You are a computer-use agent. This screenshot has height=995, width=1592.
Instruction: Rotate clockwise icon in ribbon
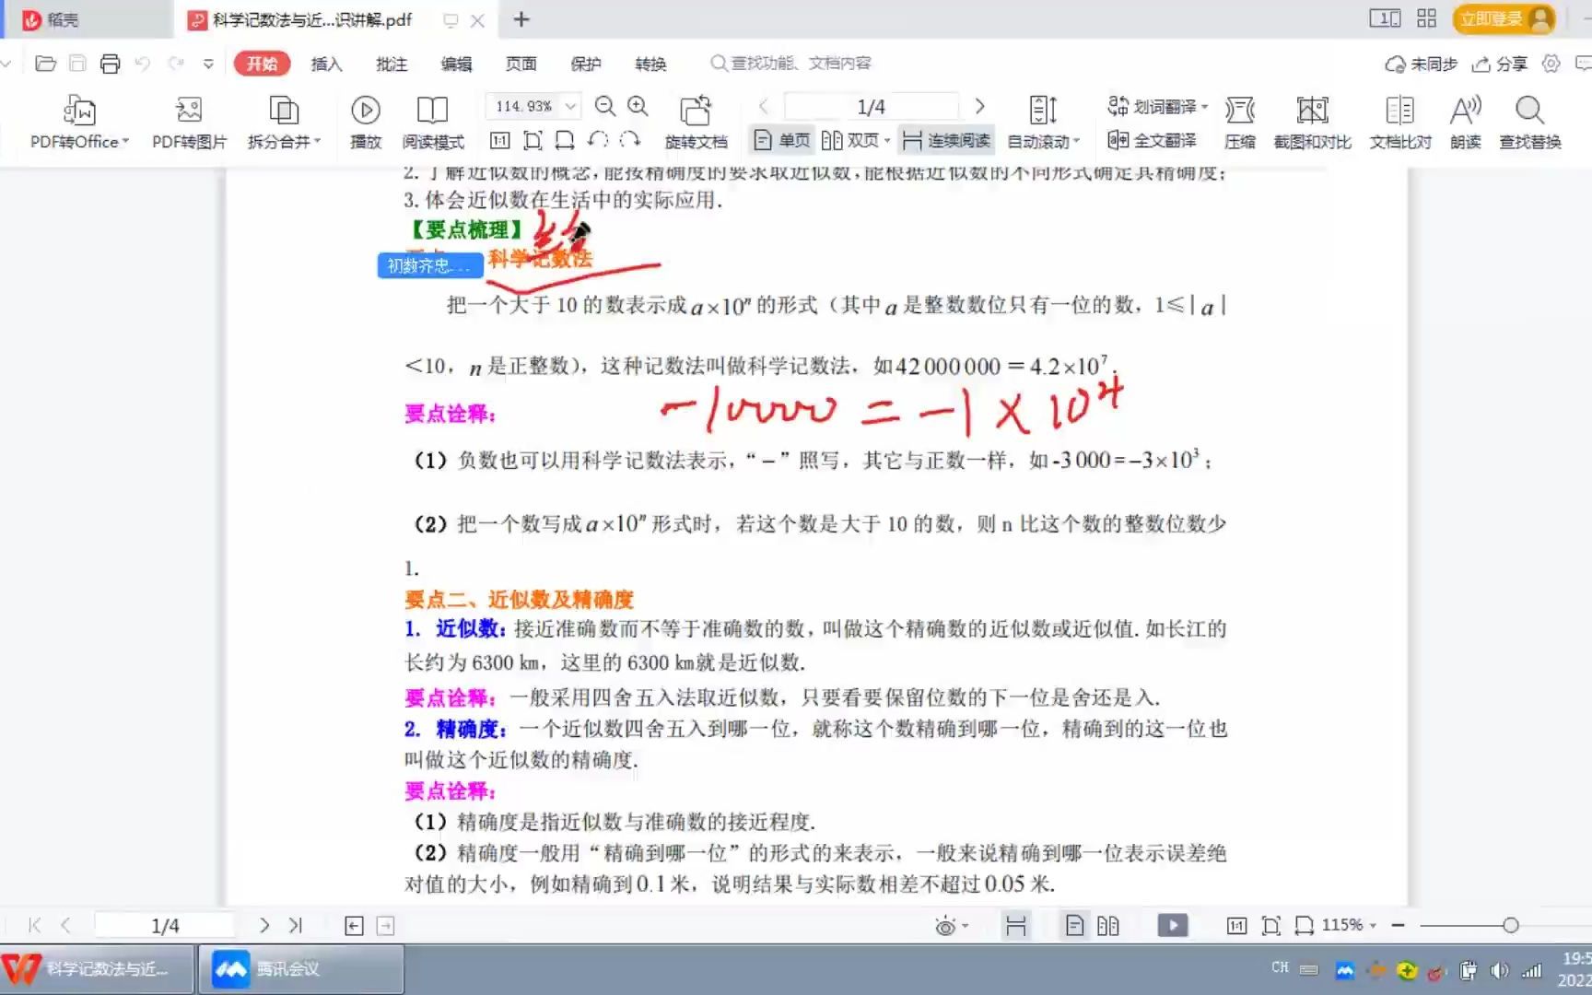tap(630, 140)
